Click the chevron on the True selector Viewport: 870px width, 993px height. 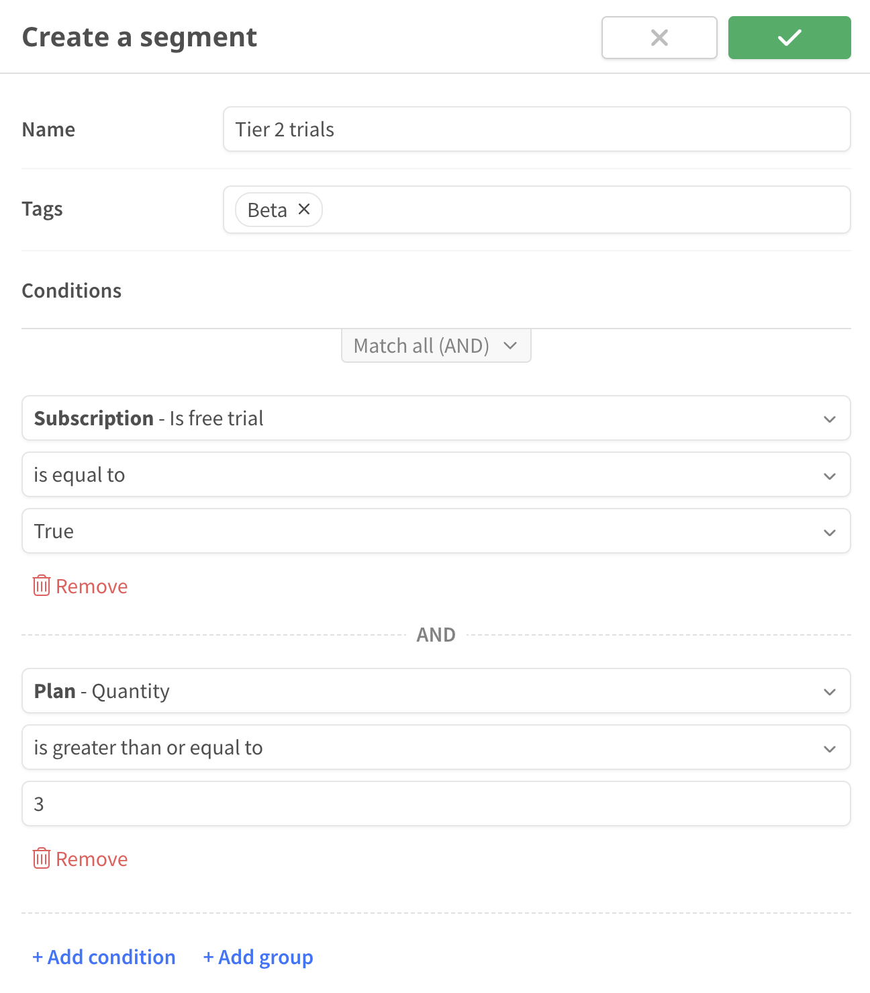click(830, 531)
